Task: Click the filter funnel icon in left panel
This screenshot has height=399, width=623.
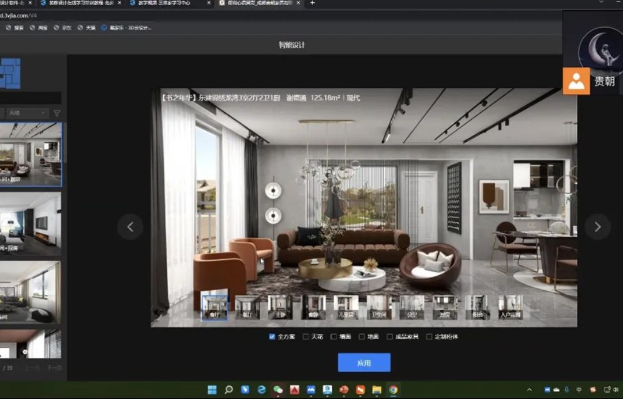Action: pos(57,113)
